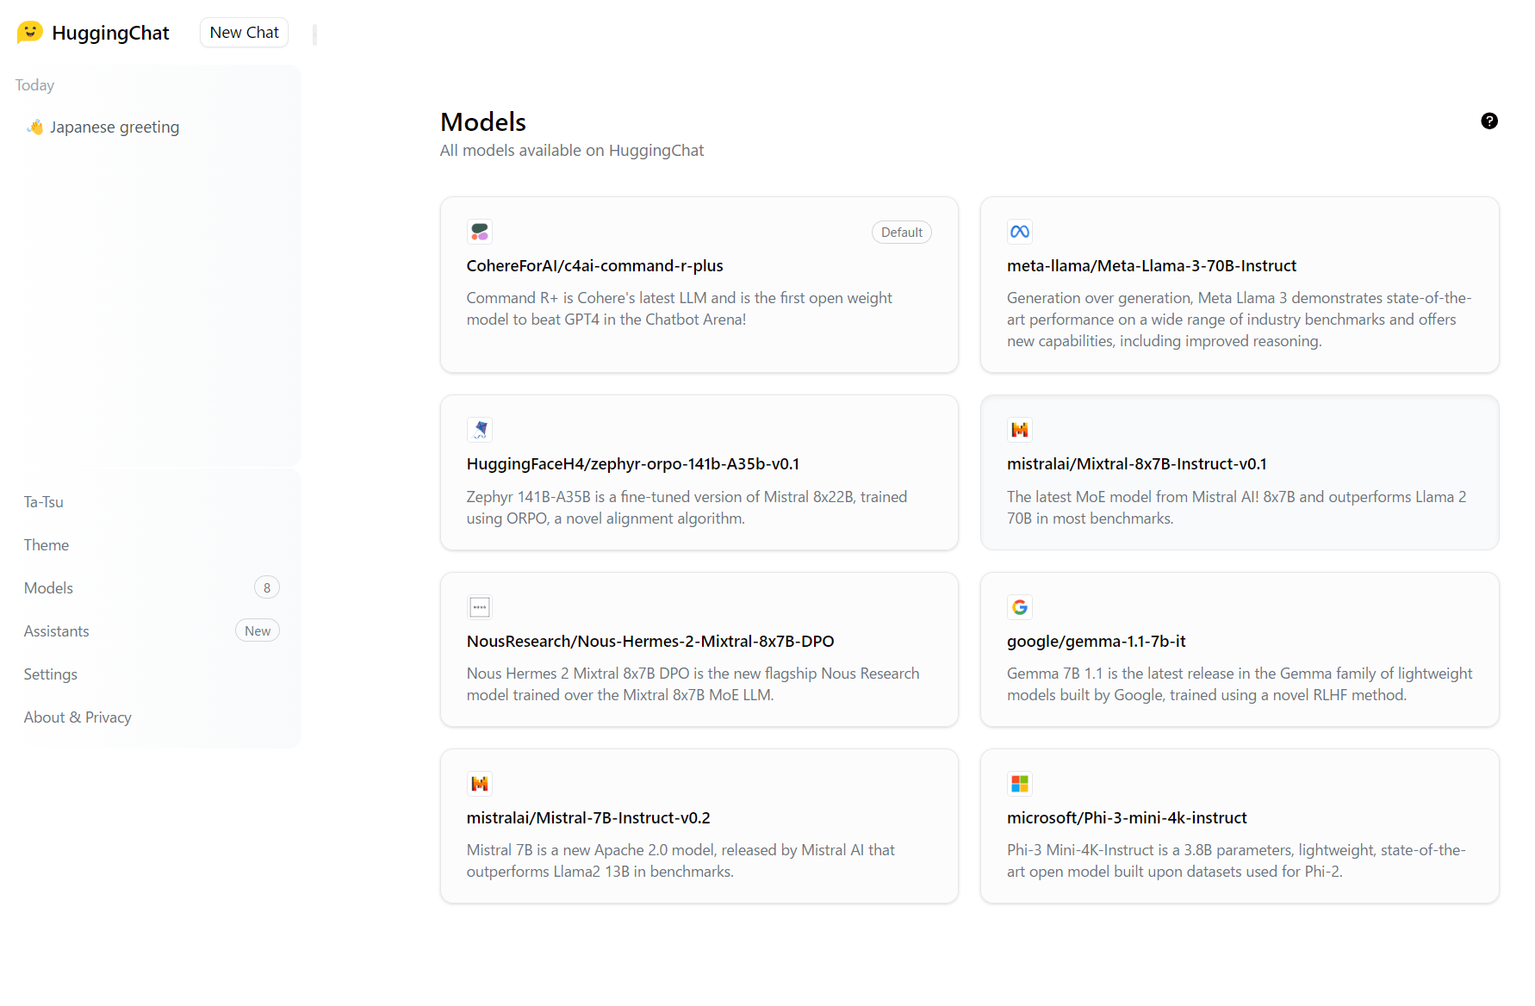The width and height of the screenshot is (1535, 1006).
Task: Open the Japanese greeting conversation
Action: point(114,127)
